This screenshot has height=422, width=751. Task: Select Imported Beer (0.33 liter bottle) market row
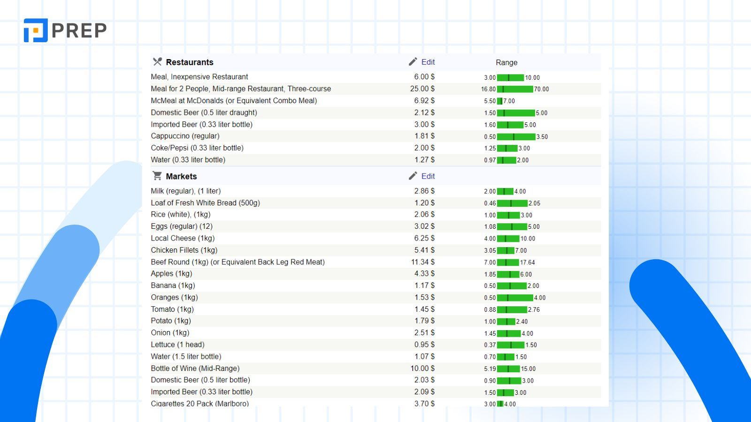(201, 392)
